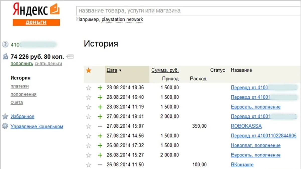This screenshot has height=169, width=301.
Task: Click the playstation network example link
Action: [x=122, y=20]
